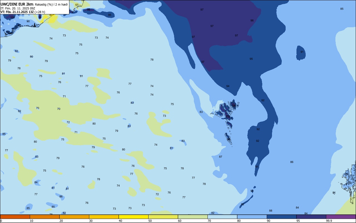Click the '100' value over the Faroe Islands
The image size is (356, 223).
click(x=228, y=117)
